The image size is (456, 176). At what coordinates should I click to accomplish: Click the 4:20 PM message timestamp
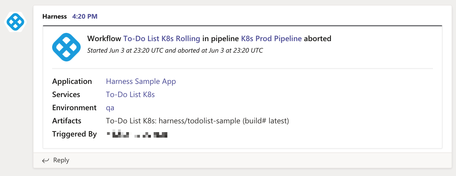tap(85, 16)
